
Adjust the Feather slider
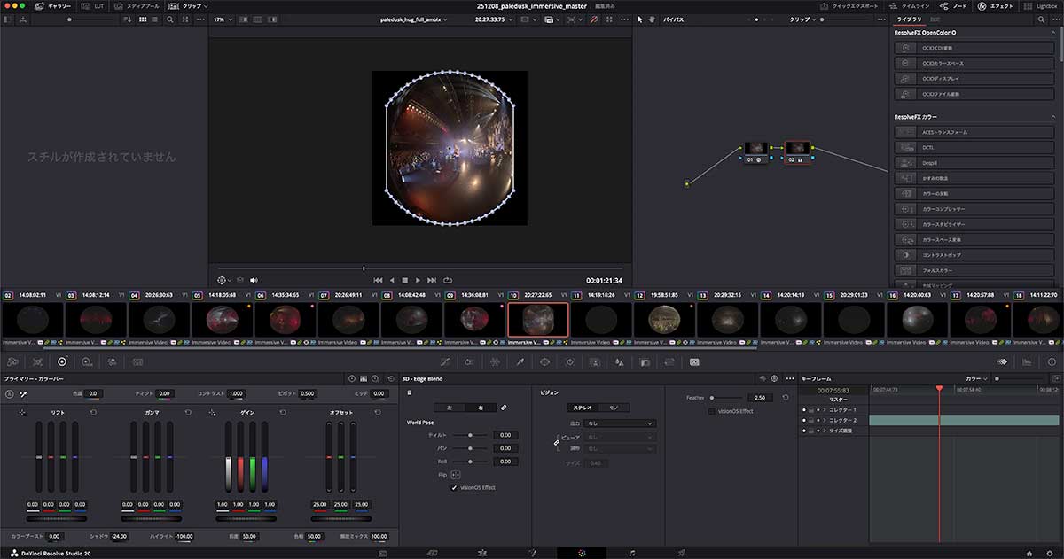click(x=713, y=398)
